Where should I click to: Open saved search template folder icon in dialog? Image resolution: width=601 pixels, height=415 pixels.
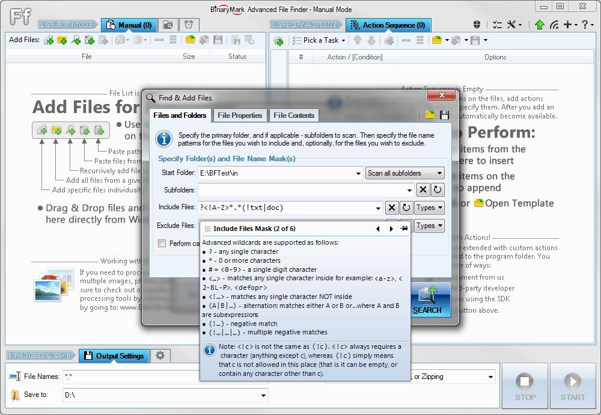[430, 115]
